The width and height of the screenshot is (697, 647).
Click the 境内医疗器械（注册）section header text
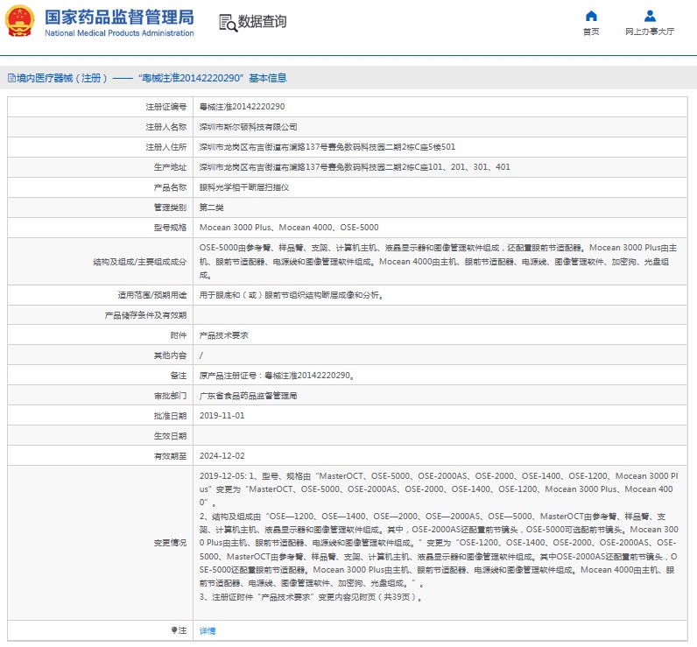click(61, 78)
